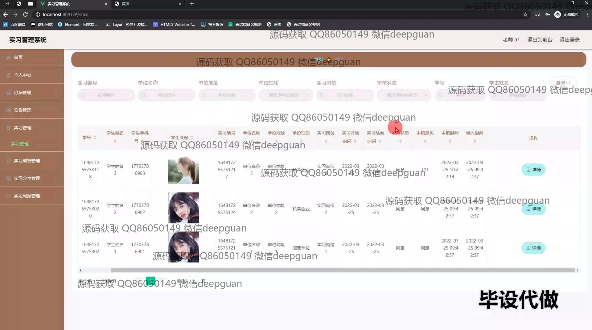Screen dimensions: 592x330
Task: View avatar thumbnail of 学生姓名2
Action: [x=183, y=208]
